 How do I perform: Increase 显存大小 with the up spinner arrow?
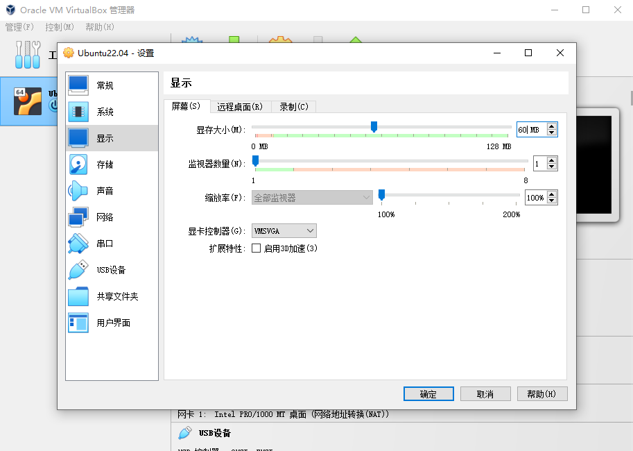(552, 126)
